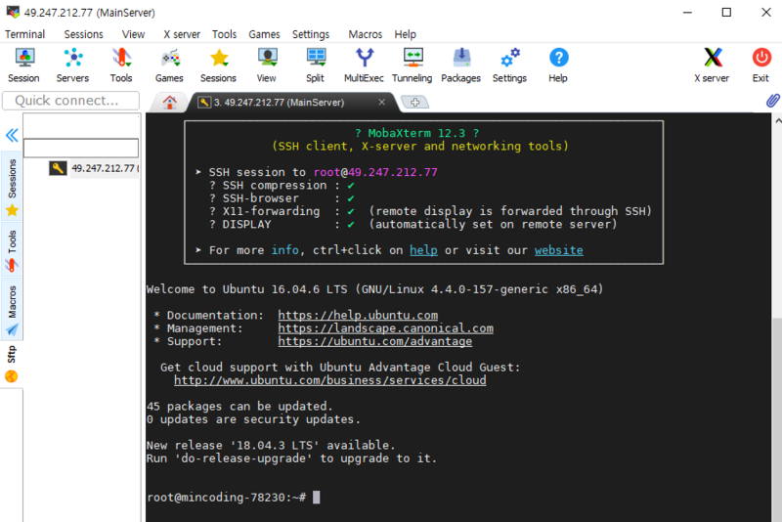
Task: Click the View toolbar icon
Action: 267,65
